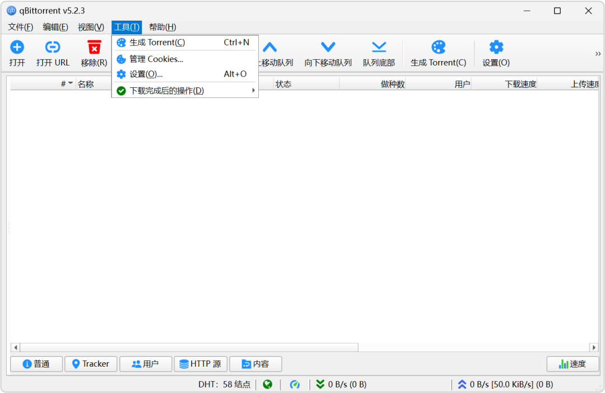
Task: Choose 管理 Cookies... menu entry
Action: [185, 59]
